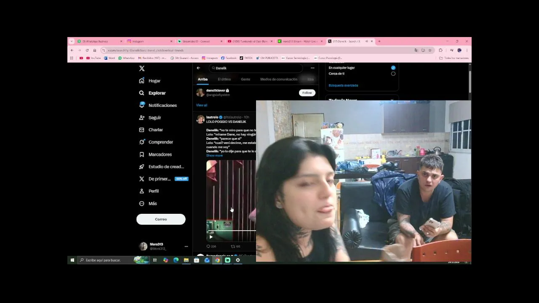Viewport: 539px width, 303px height.
Task: Go back in Chrome
Action: click(72, 50)
